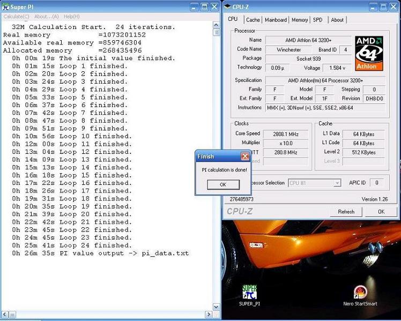401x321 pixels.
Task: Switch to the Cache tab
Action: pyautogui.click(x=253, y=20)
